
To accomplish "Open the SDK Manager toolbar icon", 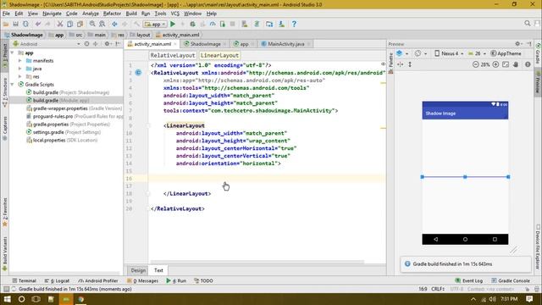I will [282, 25].
